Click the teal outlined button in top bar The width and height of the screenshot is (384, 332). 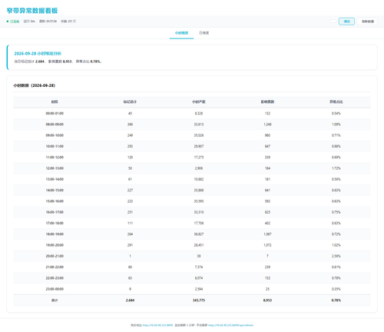tap(346, 22)
